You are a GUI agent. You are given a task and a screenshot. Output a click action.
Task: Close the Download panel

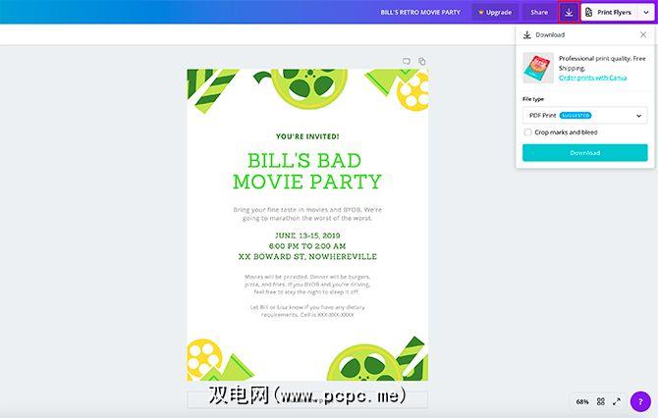(x=643, y=34)
